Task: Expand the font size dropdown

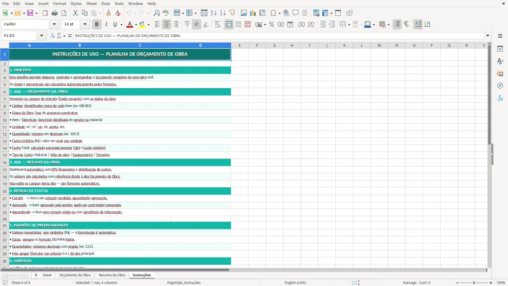Action: [85, 25]
